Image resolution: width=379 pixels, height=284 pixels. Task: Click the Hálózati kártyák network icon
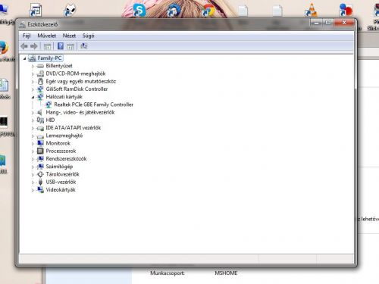pos(40,97)
